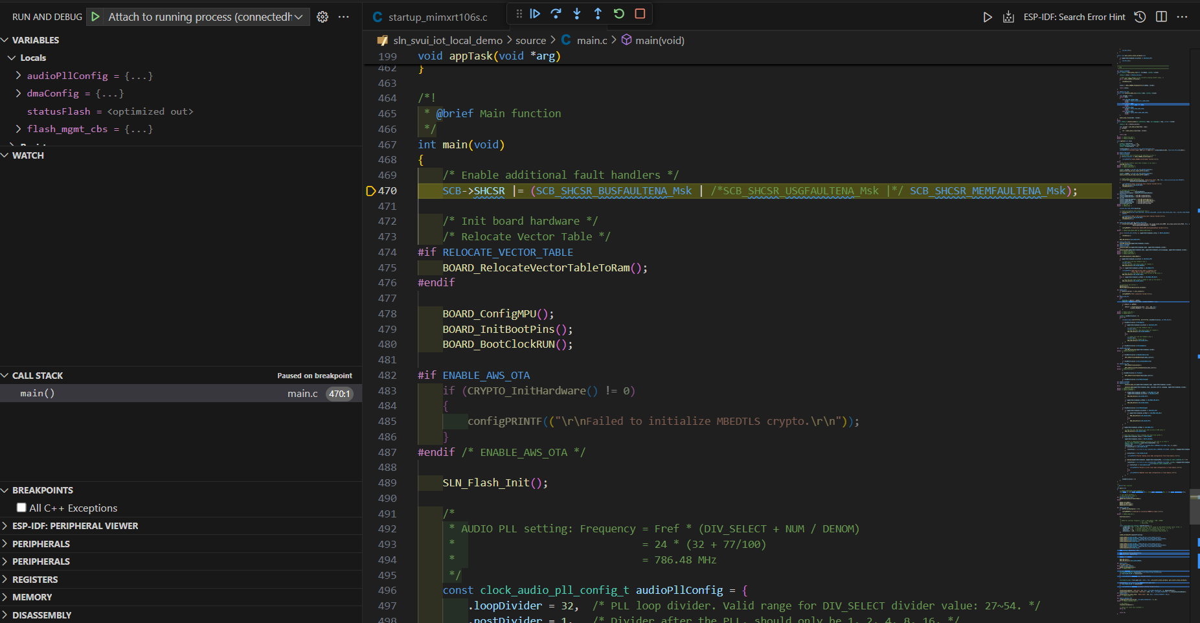Image resolution: width=1200 pixels, height=623 pixels.
Task: Click the source breadcrumb folder
Action: pos(530,40)
